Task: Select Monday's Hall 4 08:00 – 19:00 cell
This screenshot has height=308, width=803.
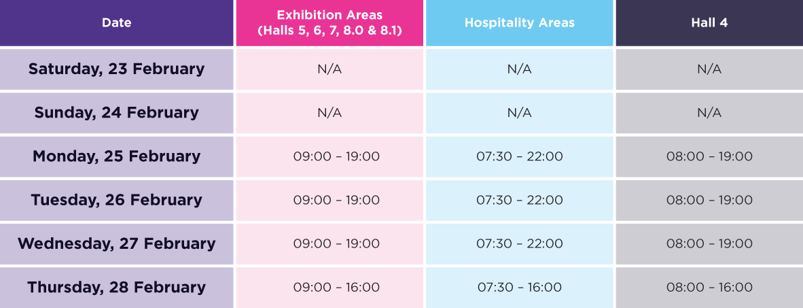Action: (x=709, y=156)
